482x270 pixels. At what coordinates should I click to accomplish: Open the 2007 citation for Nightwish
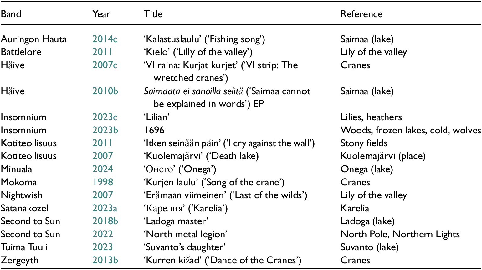103,195
